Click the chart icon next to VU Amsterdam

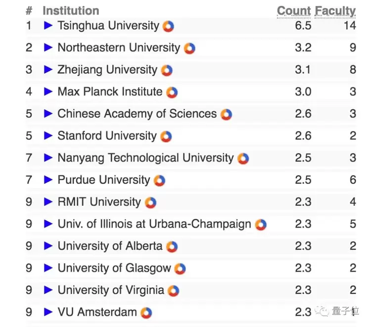(x=146, y=313)
